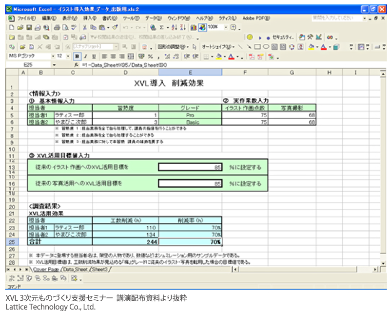The width and height of the screenshot is (392, 311).
Task: Toggle Underline formatting
Action: [x=94, y=56]
